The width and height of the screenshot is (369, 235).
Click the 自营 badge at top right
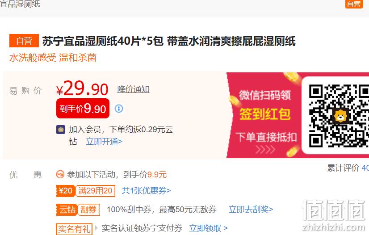point(354,4)
